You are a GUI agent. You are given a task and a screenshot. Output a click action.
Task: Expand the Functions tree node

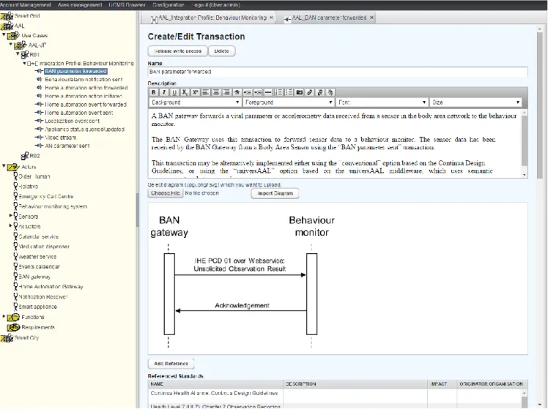(x=4, y=316)
